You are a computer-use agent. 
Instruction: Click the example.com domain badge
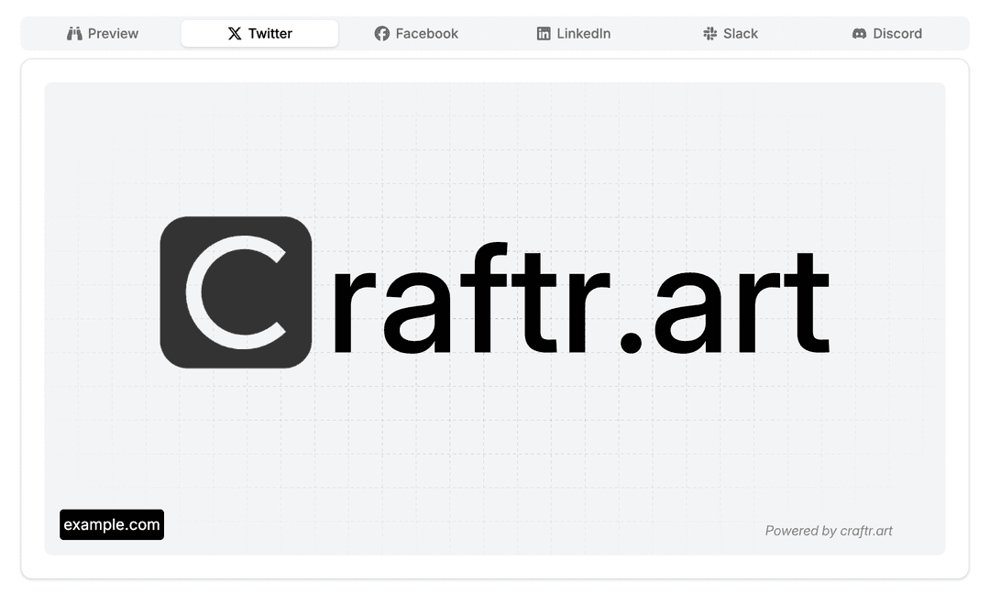(x=112, y=525)
